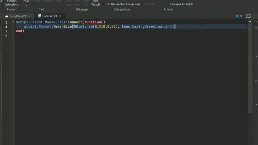Image resolution: width=258 pixels, height=145 pixels.
Task: Collapse the function fold on line 1
Action: (13, 22)
